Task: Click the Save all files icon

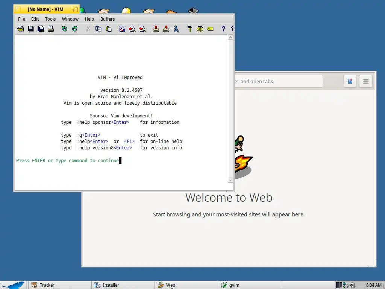Action: point(41,29)
